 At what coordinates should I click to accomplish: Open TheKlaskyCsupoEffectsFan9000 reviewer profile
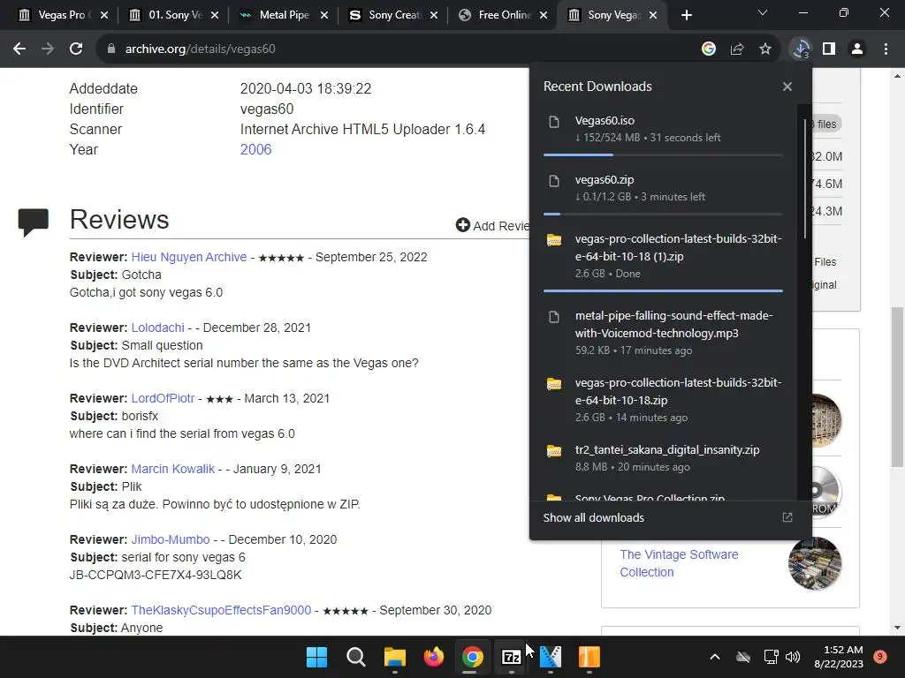221,610
